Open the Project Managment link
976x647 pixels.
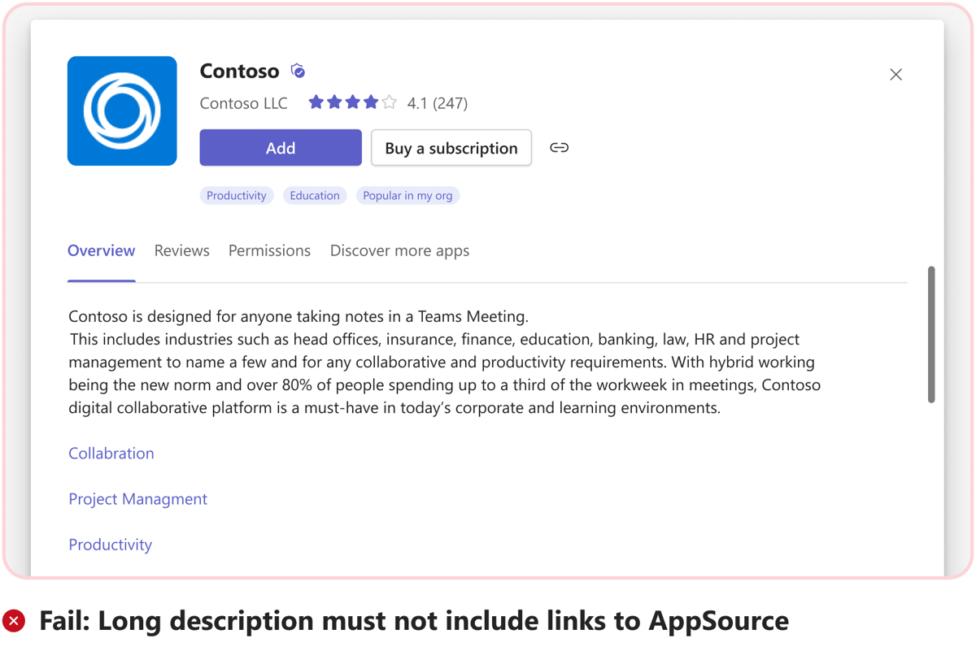[x=137, y=498]
